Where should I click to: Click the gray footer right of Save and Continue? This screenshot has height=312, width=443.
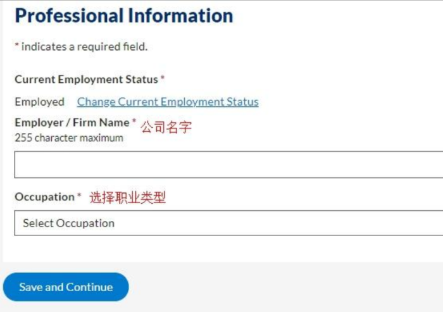point(285,287)
